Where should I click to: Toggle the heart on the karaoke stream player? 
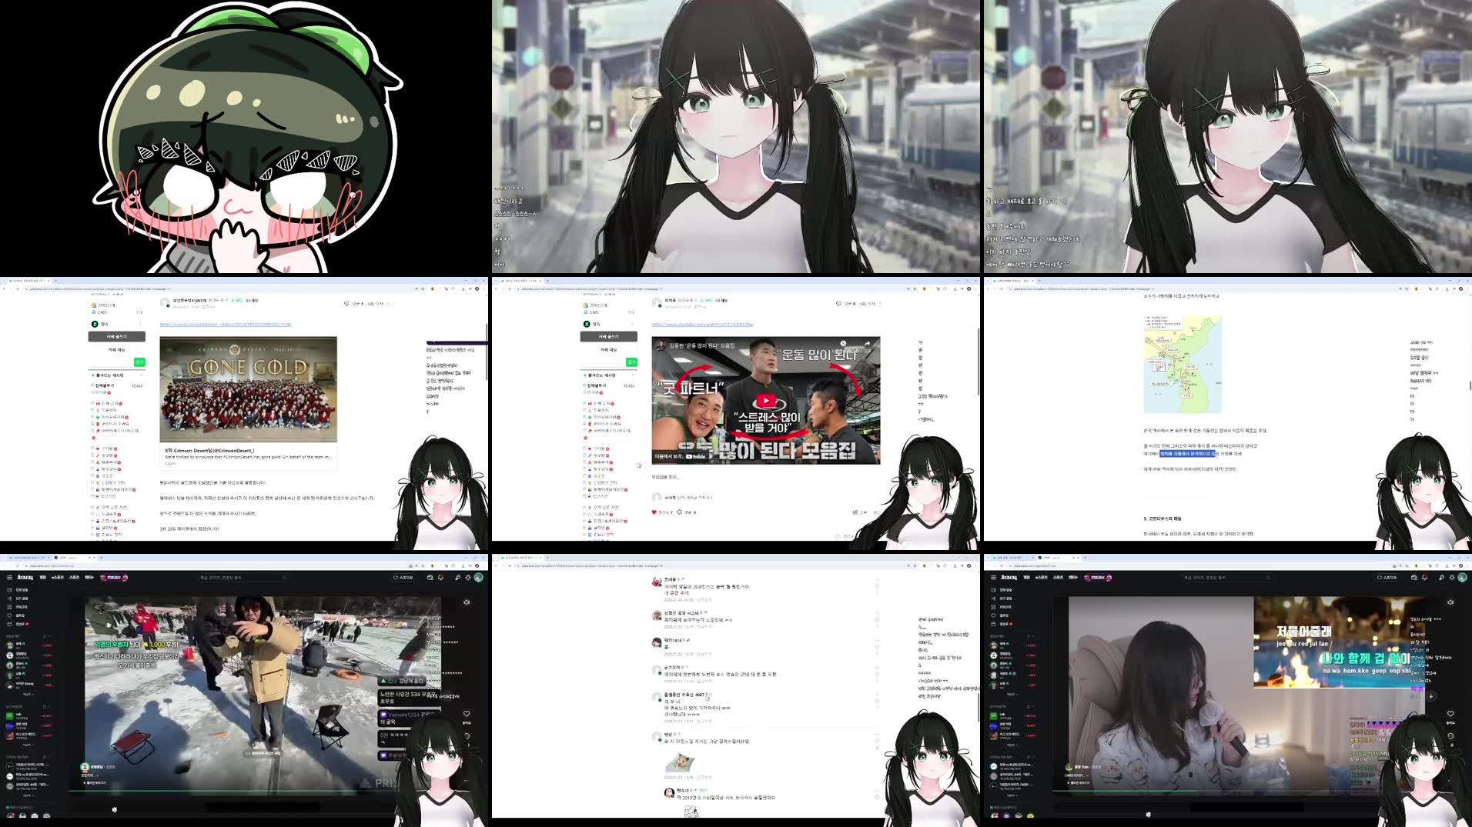[1450, 712]
